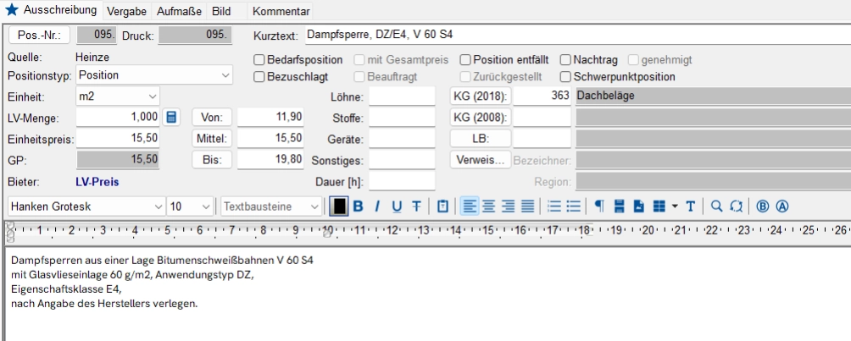
Task: Show paragraph marks in the editor
Action: [x=598, y=206]
